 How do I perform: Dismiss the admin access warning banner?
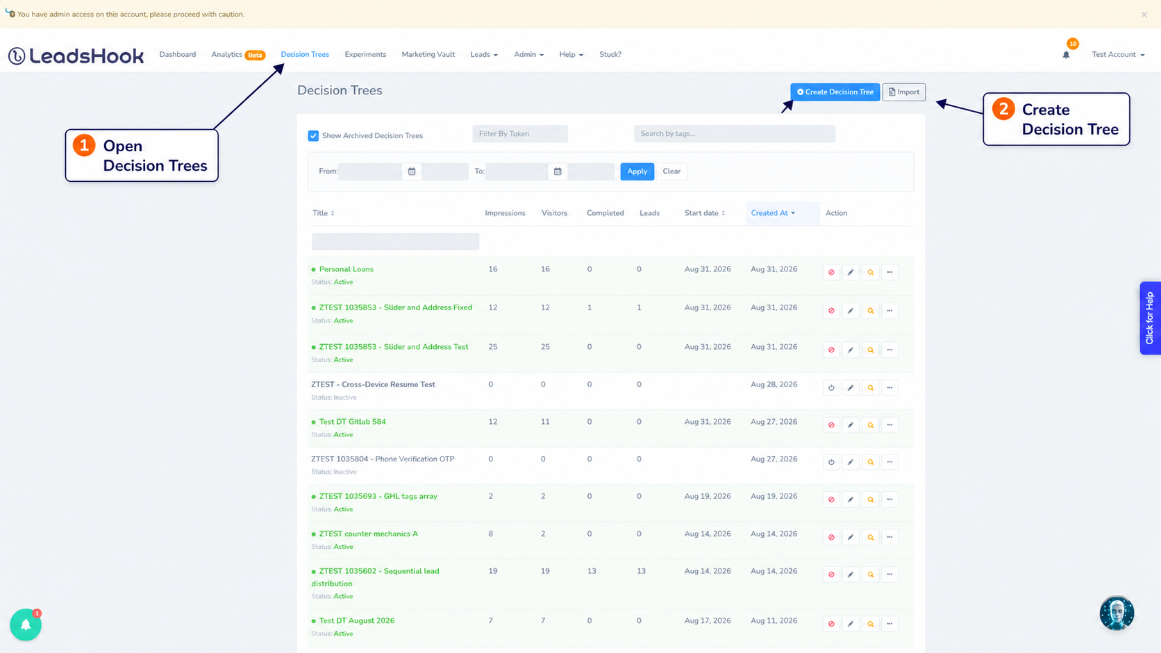tap(1144, 15)
